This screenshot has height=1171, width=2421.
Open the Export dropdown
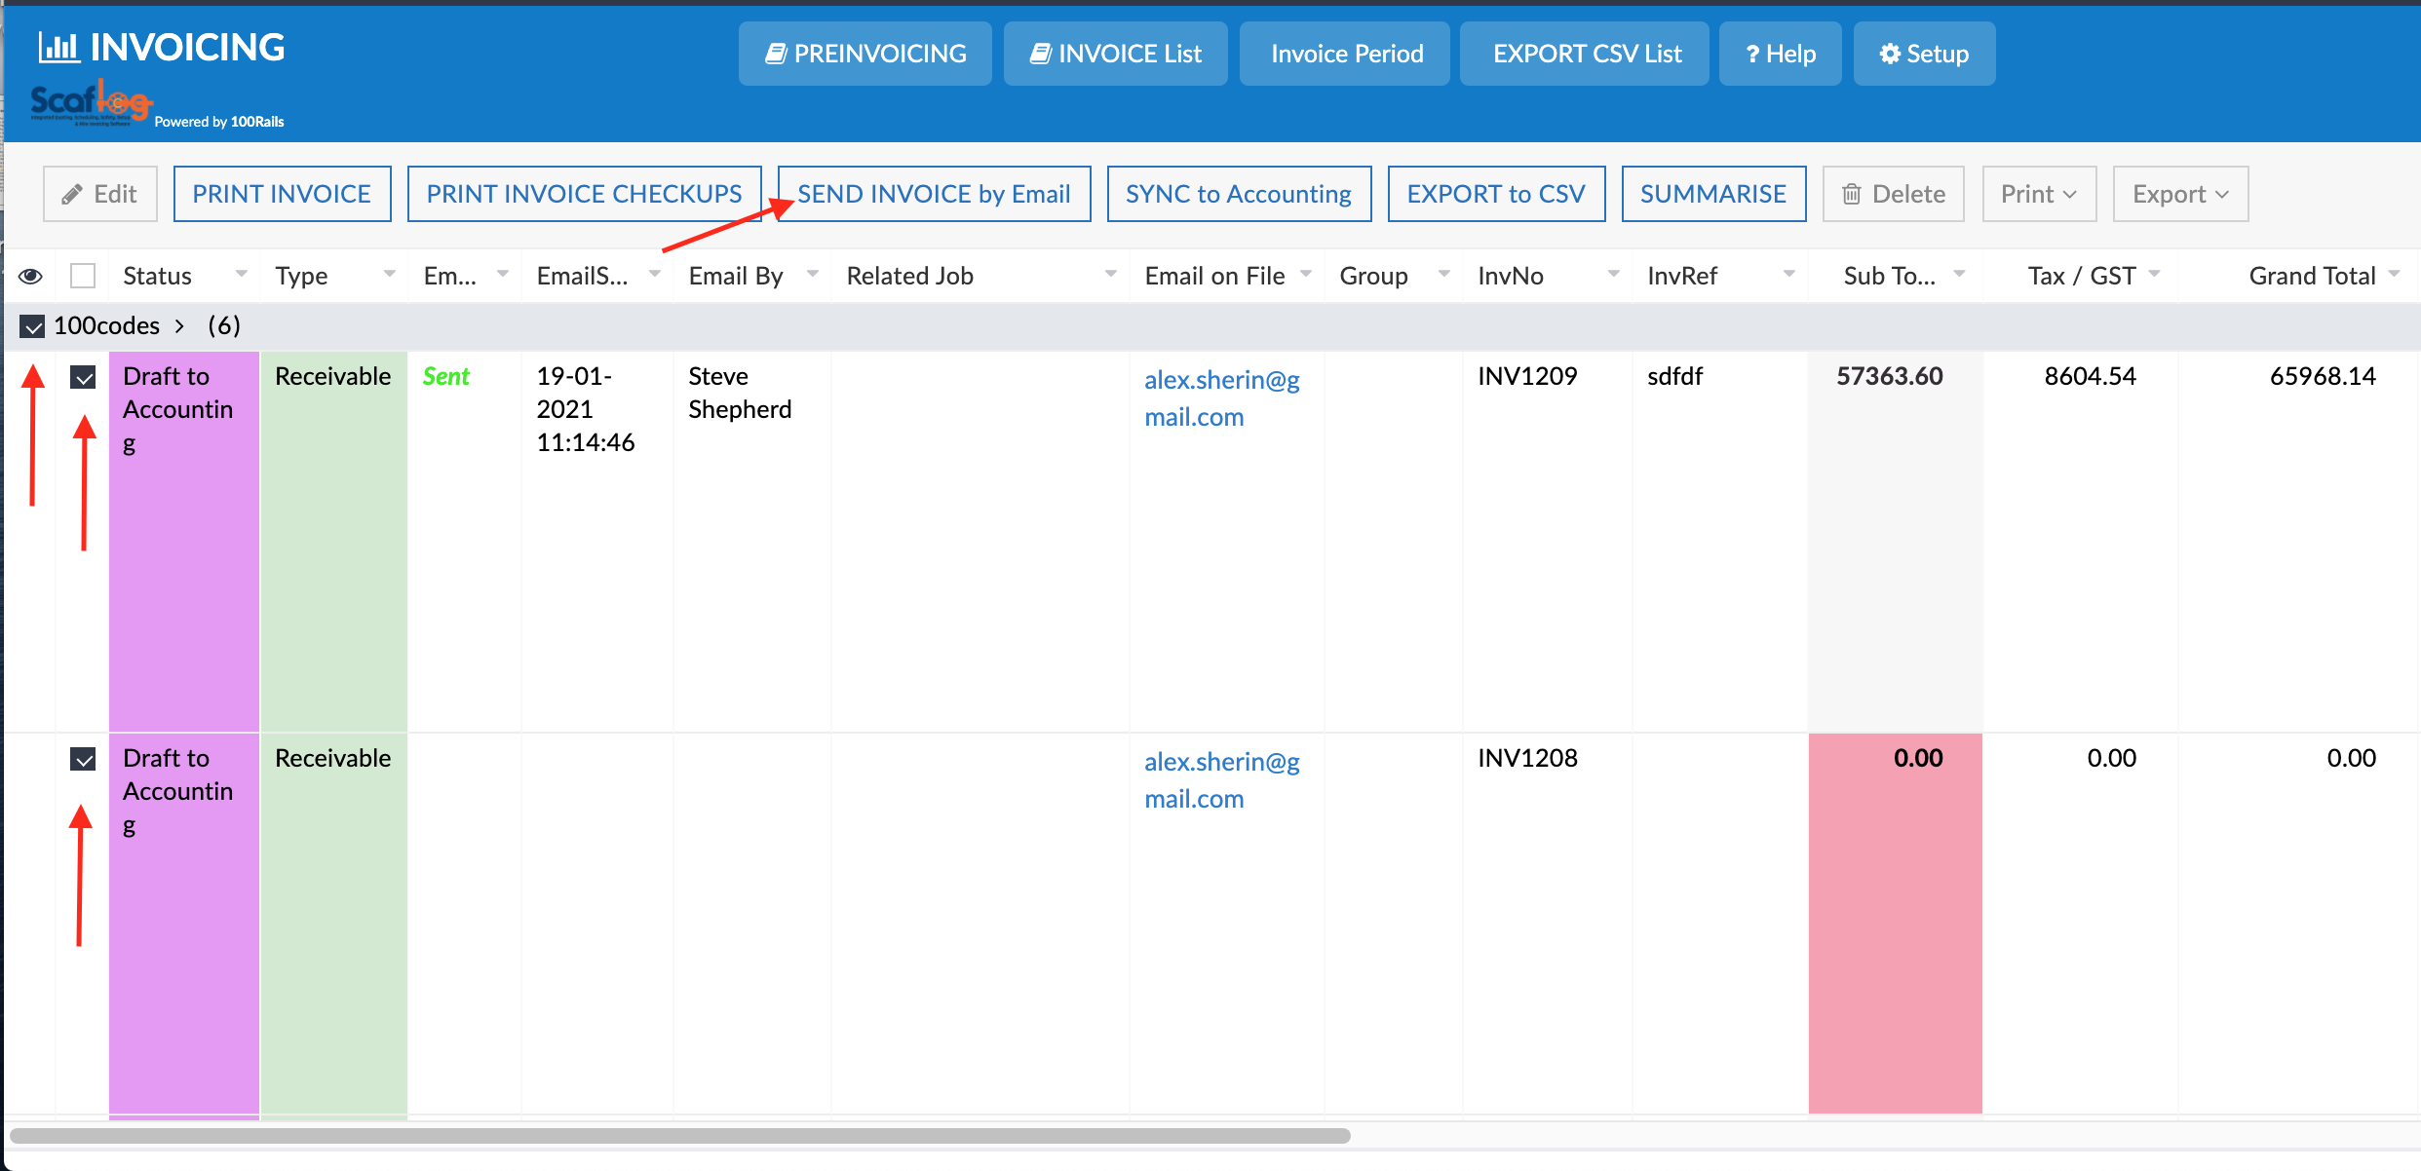click(x=2179, y=194)
